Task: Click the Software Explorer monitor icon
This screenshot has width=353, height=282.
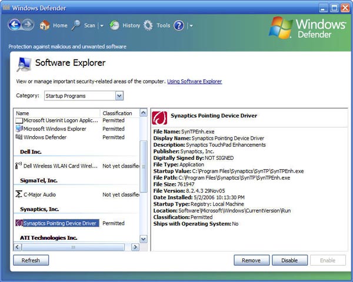Action: click(24, 64)
